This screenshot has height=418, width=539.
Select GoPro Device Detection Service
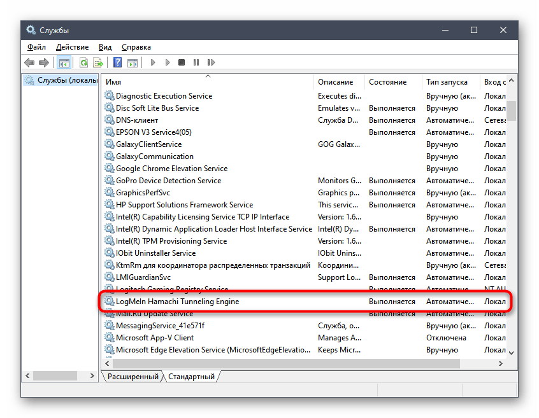point(168,180)
